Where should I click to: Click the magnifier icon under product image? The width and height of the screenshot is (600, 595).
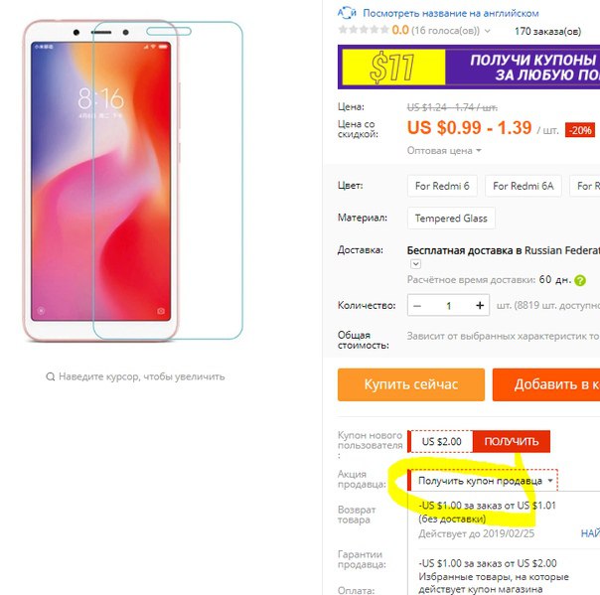(x=50, y=376)
